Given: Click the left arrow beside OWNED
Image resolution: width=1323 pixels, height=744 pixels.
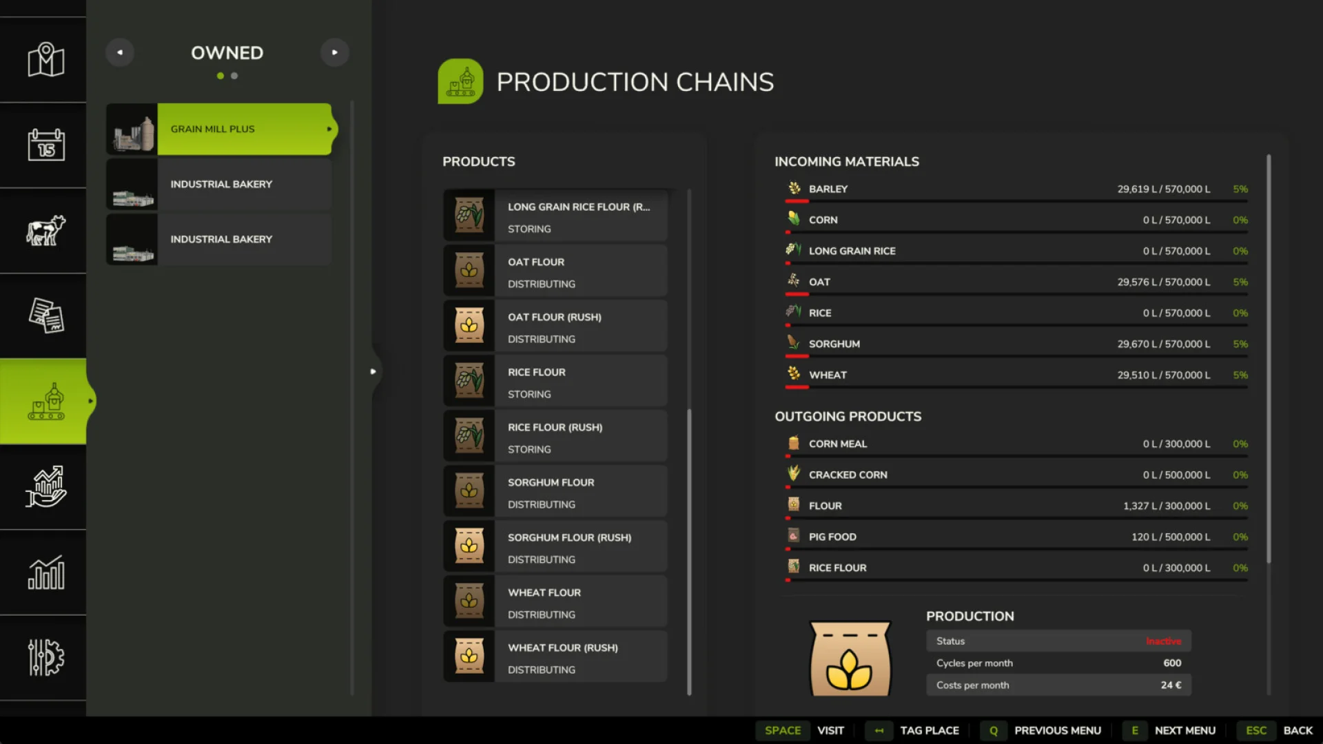Looking at the screenshot, I should point(120,52).
